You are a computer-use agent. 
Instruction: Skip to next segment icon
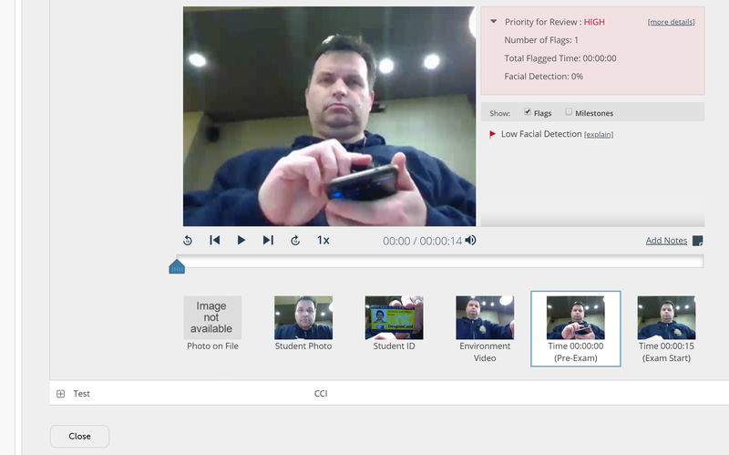pos(268,240)
